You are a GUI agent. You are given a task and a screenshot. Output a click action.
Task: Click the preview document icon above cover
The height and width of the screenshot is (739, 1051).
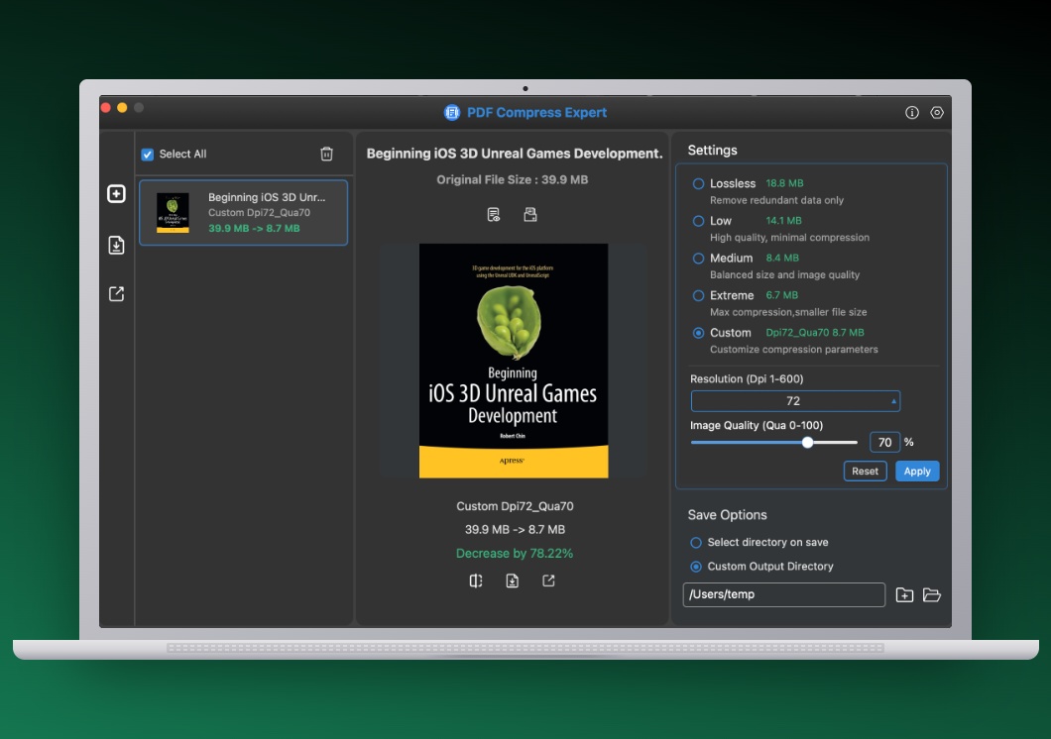pos(494,214)
